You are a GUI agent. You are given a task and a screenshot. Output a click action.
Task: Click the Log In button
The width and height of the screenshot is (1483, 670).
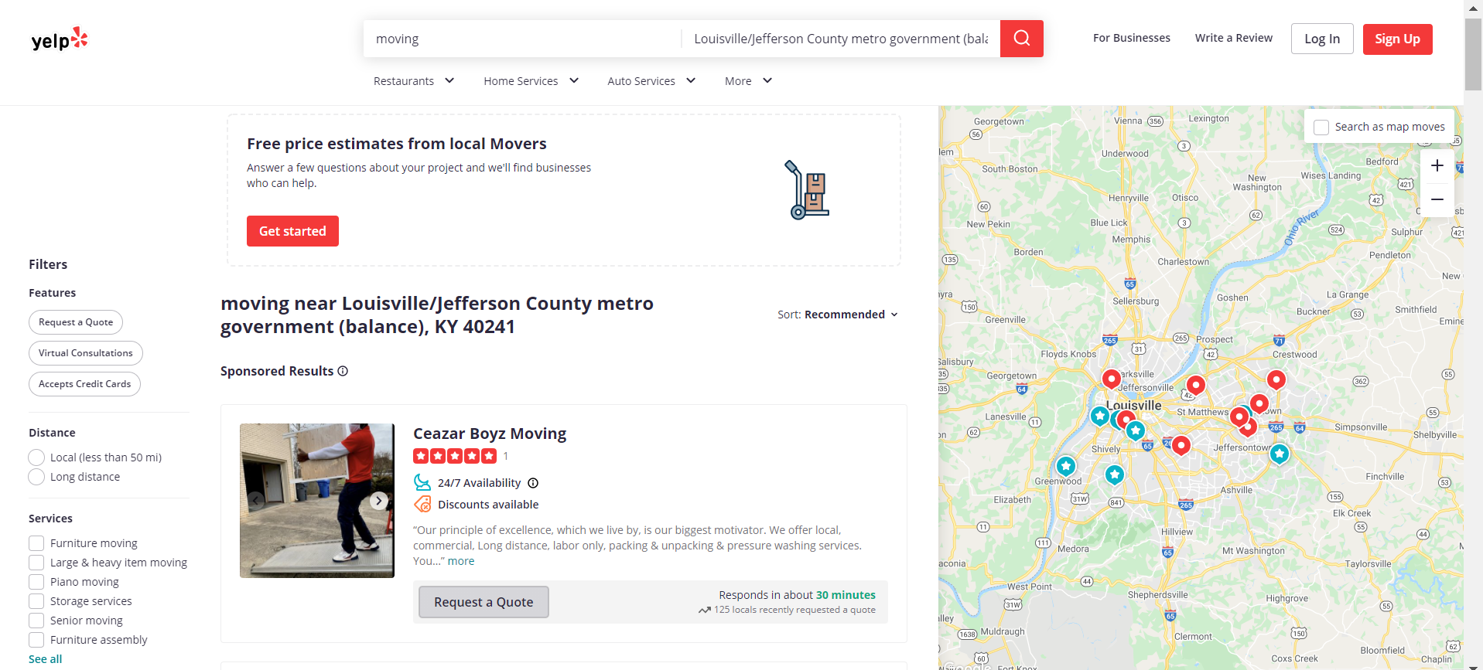[1322, 39]
